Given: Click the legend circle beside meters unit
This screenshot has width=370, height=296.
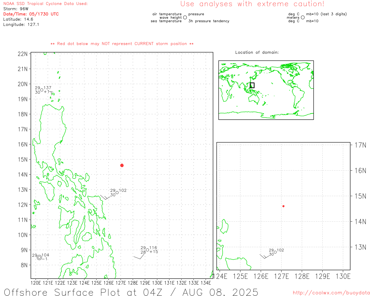Looking at the screenshot, I should (x=303, y=17).
